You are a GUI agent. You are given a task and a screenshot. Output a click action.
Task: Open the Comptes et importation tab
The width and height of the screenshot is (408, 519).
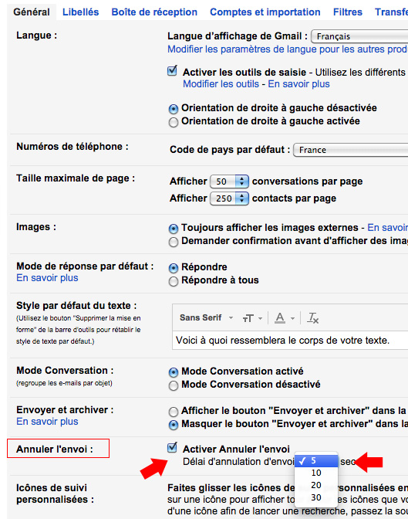[x=265, y=12]
